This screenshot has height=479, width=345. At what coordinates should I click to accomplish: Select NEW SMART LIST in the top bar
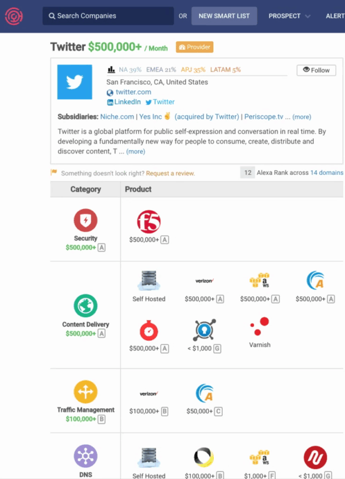tap(224, 16)
